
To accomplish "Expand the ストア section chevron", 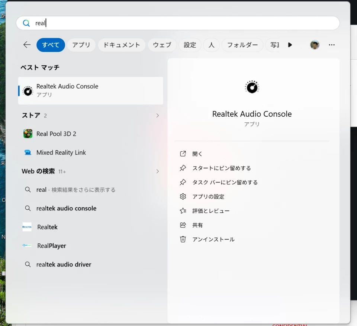I will point(158,116).
